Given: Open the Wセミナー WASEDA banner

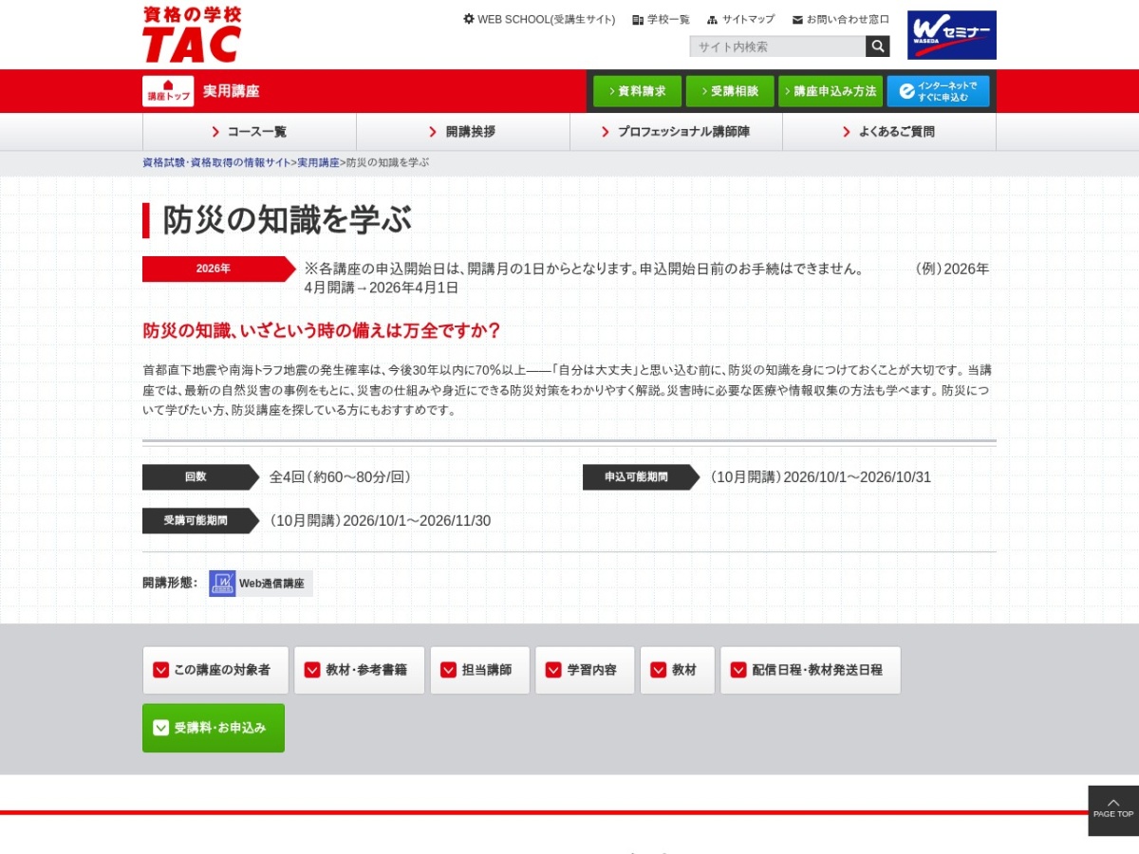Looking at the screenshot, I should coord(952,35).
